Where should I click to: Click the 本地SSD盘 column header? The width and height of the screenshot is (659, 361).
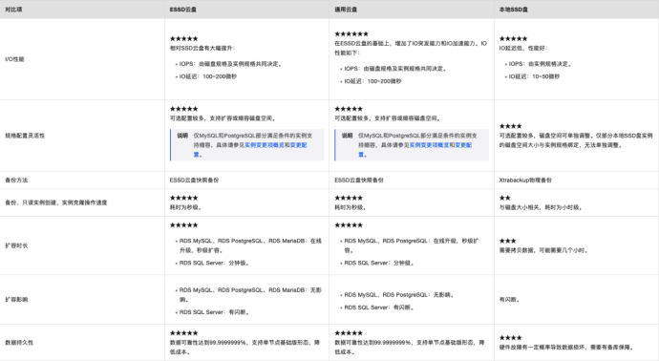[x=513, y=10]
